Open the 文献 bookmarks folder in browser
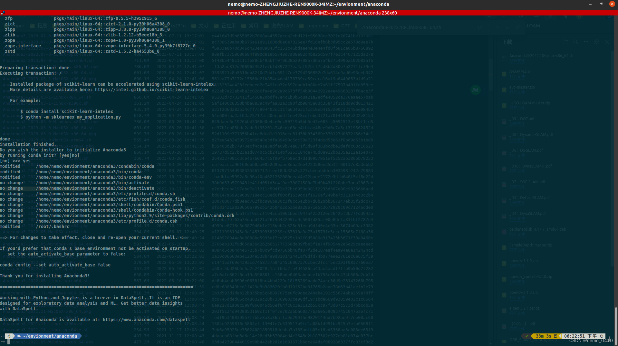618x346 pixels. pyautogui.click(x=200, y=26)
